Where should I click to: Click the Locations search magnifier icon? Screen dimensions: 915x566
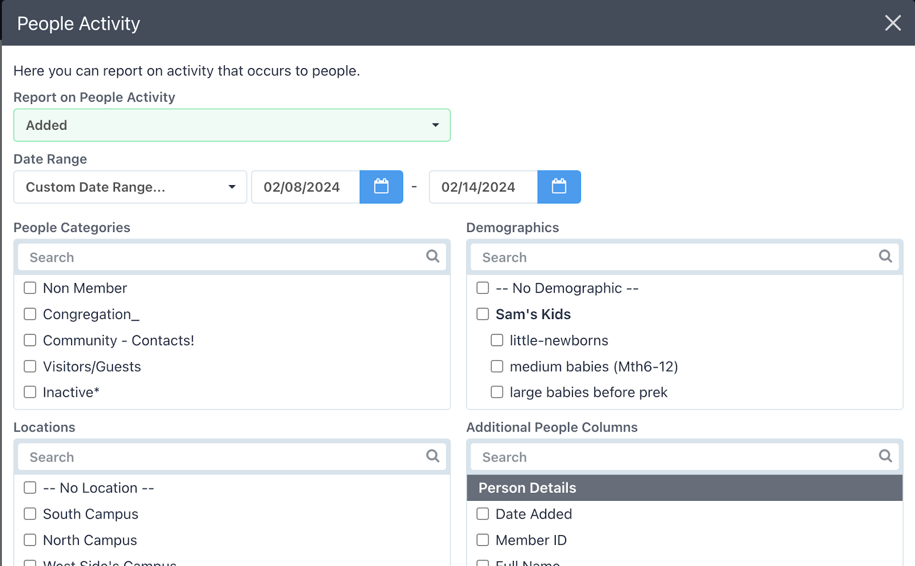[433, 456]
